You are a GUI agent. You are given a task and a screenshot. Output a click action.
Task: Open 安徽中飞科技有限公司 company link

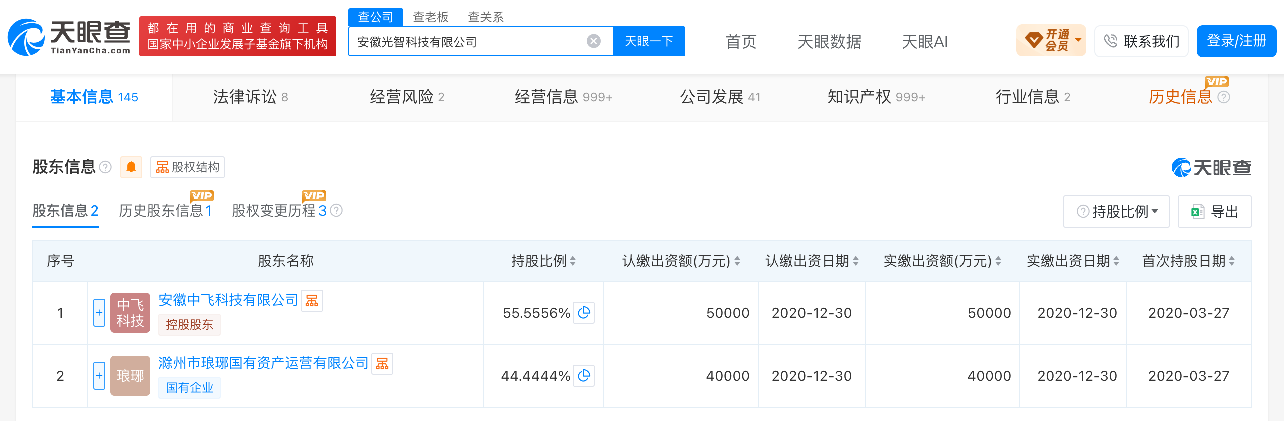tap(228, 300)
